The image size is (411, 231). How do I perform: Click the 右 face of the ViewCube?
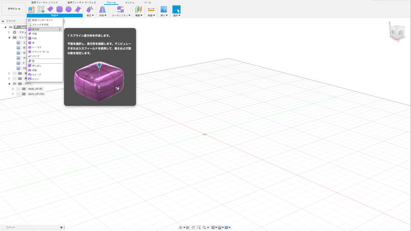pyautogui.click(x=400, y=33)
